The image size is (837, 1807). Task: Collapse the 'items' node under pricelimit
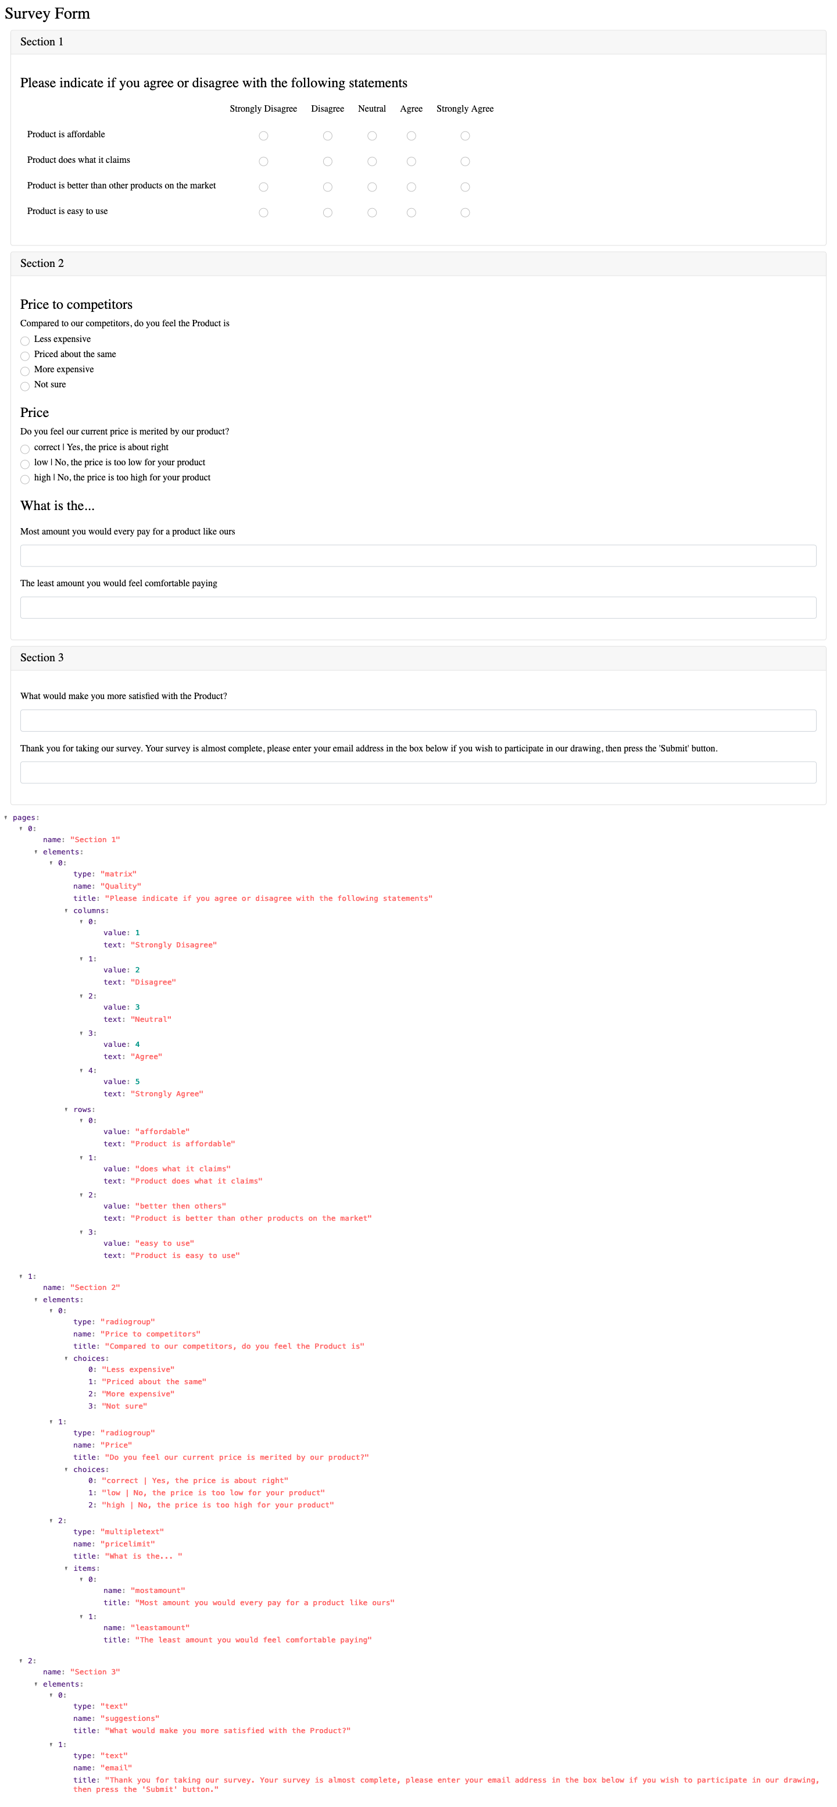(x=66, y=1568)
